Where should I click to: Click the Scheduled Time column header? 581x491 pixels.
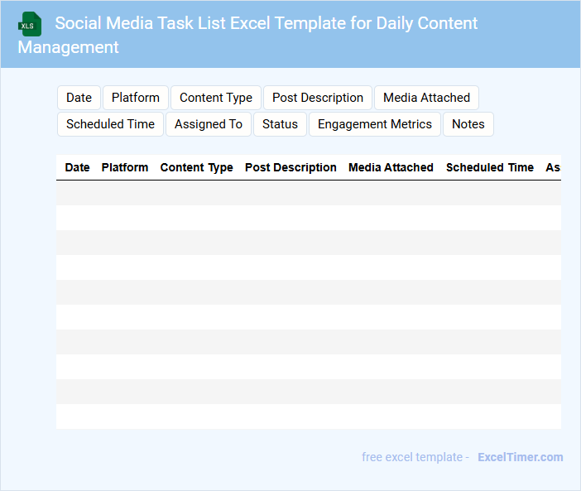tap(490, 167)
